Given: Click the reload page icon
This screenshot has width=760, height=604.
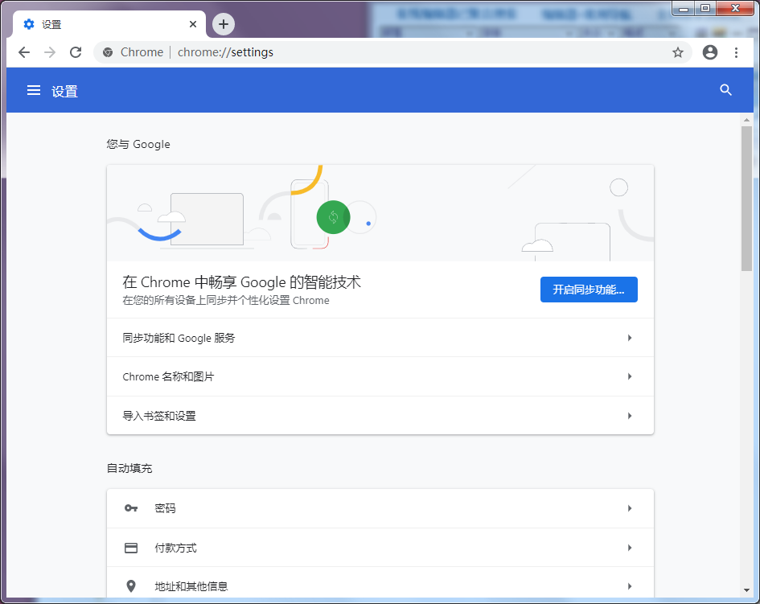Looking at the screenshot, I should click(76, 51).
